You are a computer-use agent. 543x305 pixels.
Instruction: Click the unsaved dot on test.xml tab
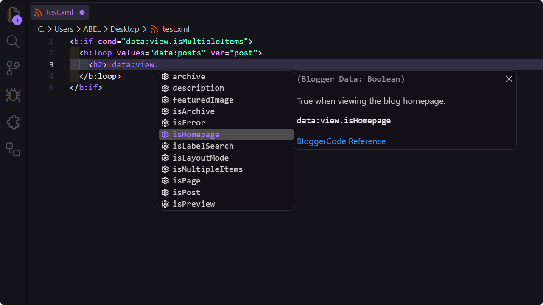tap(82, 13)
